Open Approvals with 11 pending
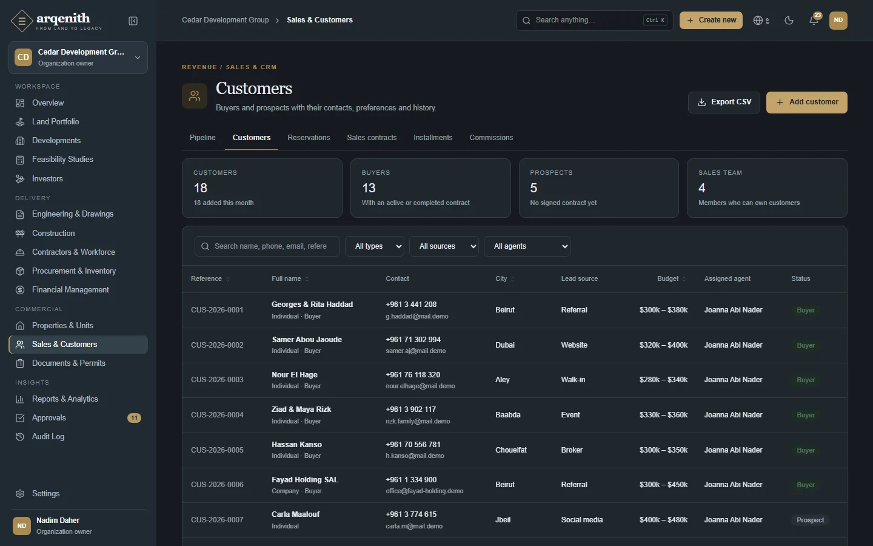Image resolution: width=873 pixels, height=546 pixels. coord(78,418)
